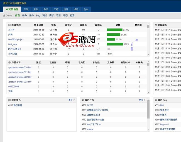The width and height of the screenshot is (181, 142).
Task: Open task #767 wwww
Action: pyautogui.click(x=87, y=129)
